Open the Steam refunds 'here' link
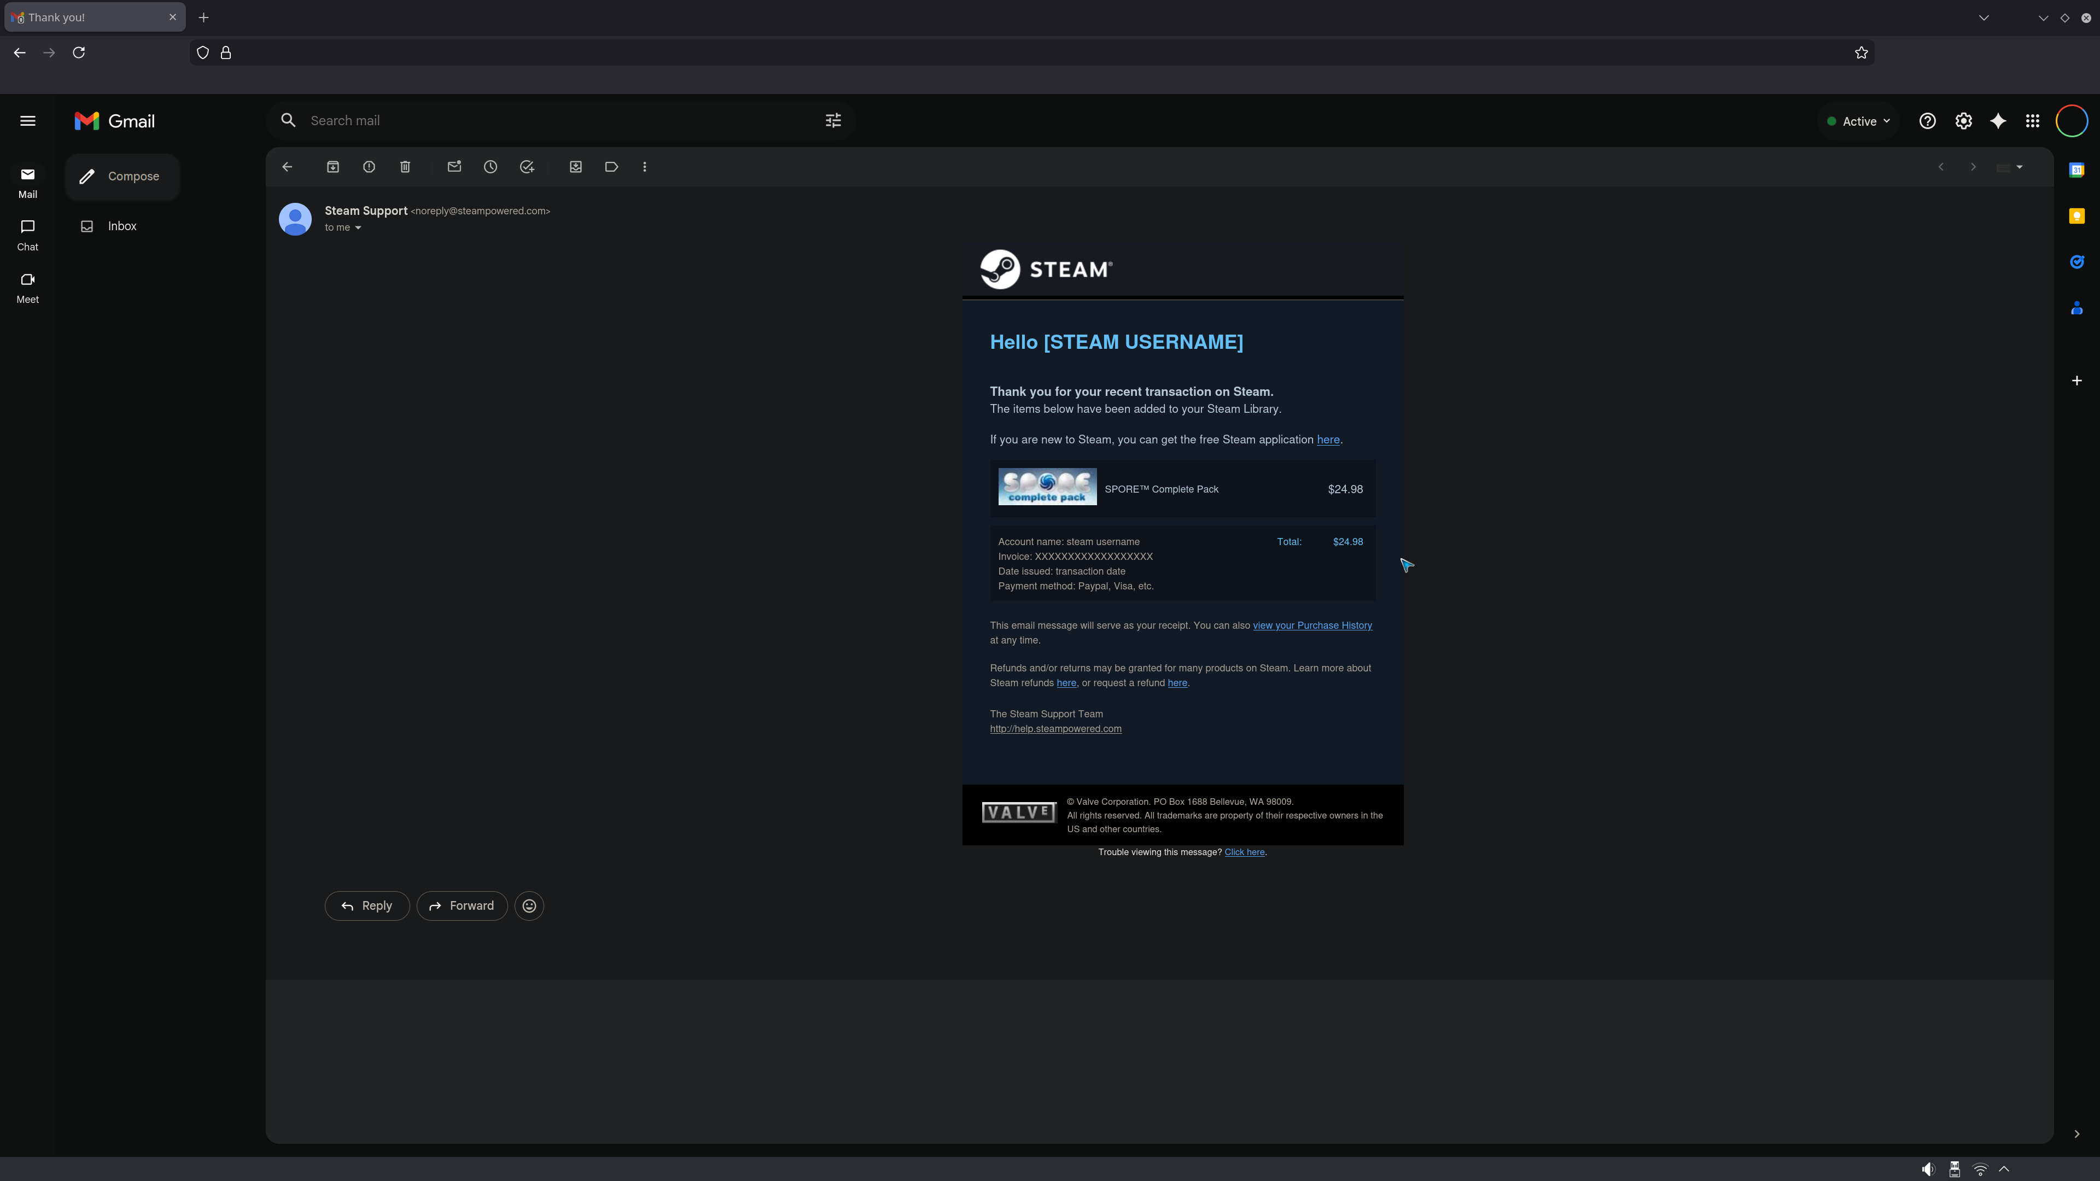 click(x=1066, y=683)
